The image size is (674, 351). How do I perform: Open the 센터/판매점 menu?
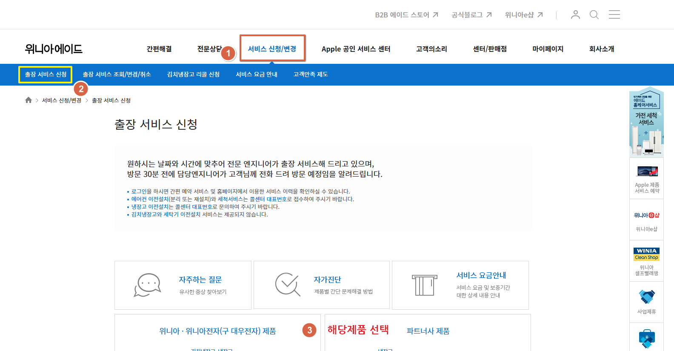[x=490, y=49]
